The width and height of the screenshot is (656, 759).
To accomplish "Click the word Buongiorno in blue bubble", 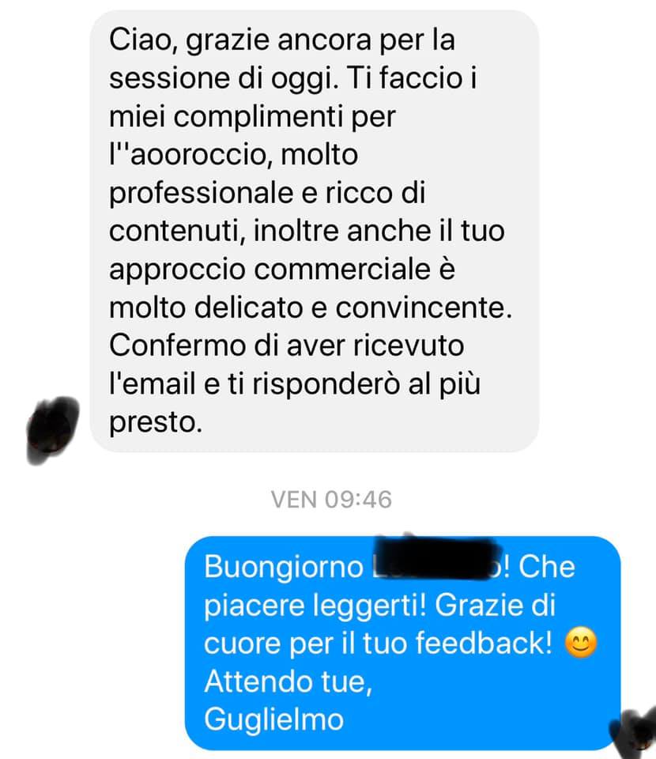I will 284,566.
